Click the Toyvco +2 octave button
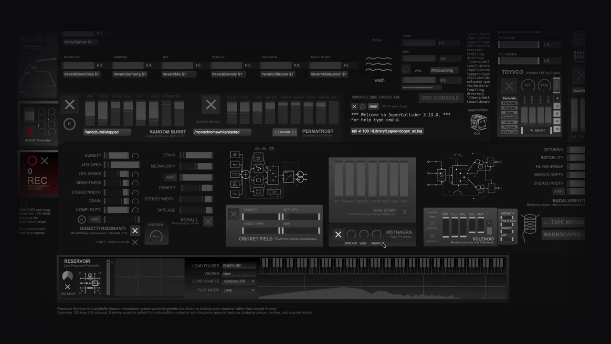 pyautogui.click(x=557, y=129)
